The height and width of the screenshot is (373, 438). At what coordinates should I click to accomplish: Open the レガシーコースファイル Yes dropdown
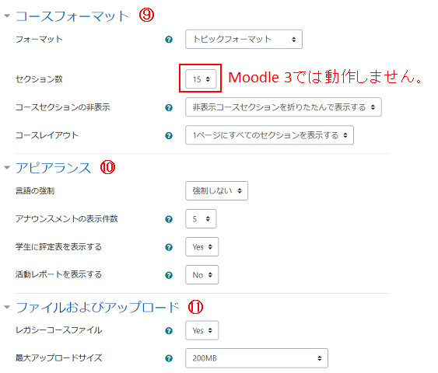tap(202, 330)
